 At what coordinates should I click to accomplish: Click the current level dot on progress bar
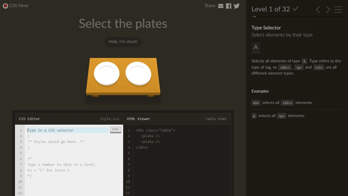[254, 17]
